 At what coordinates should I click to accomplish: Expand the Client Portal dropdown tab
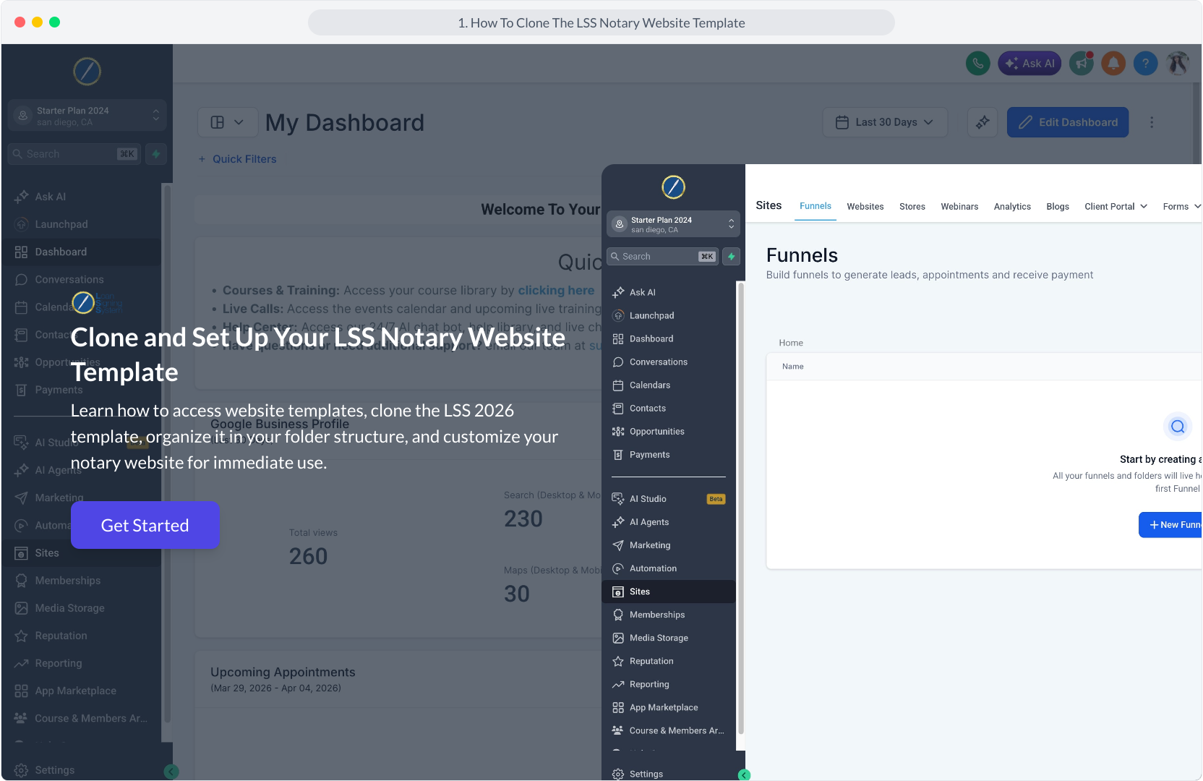click(x=1116, y=207)
